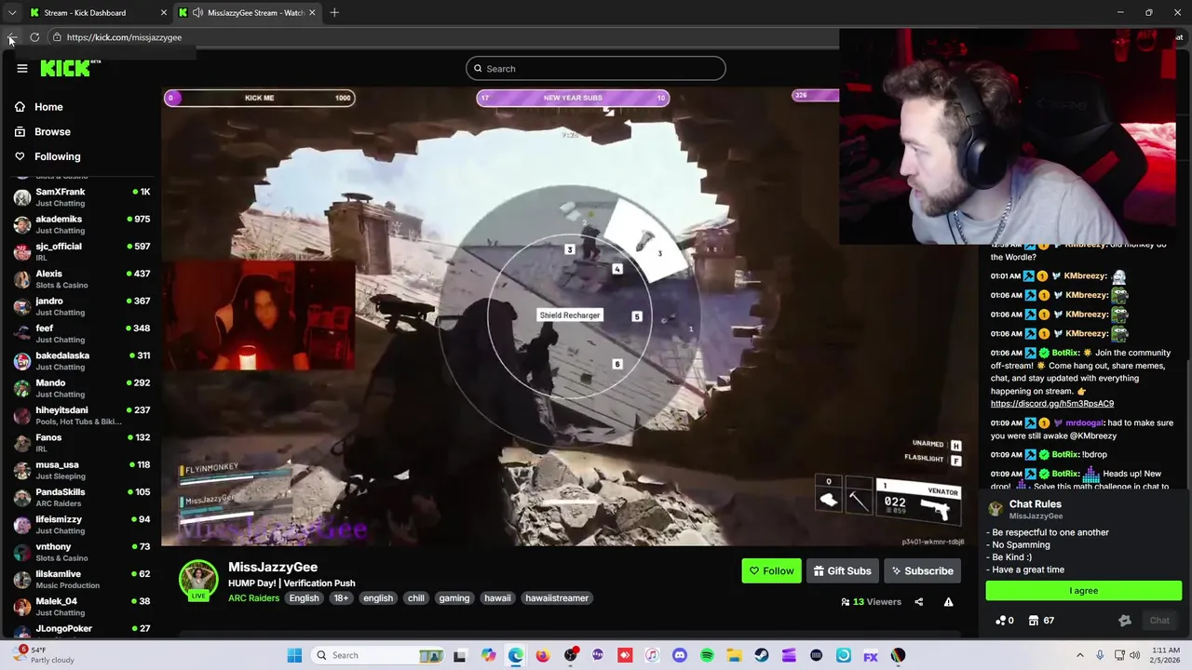Open Firefox from the taskbar
This screenshot has height=670, width=1192.
pyautogui.click(x=543, y=655)
